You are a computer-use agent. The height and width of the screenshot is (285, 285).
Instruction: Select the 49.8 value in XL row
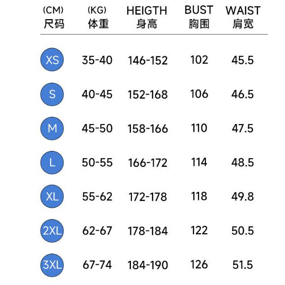(242, 196)
